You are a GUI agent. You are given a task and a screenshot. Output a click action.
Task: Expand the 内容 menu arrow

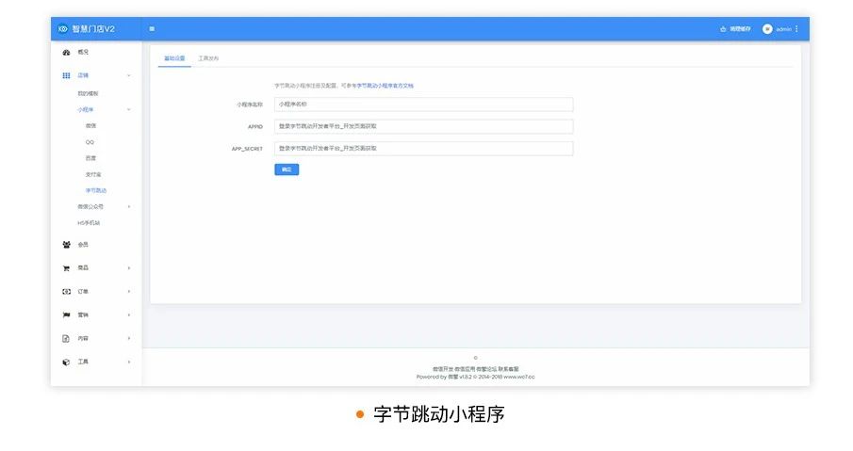129,338
